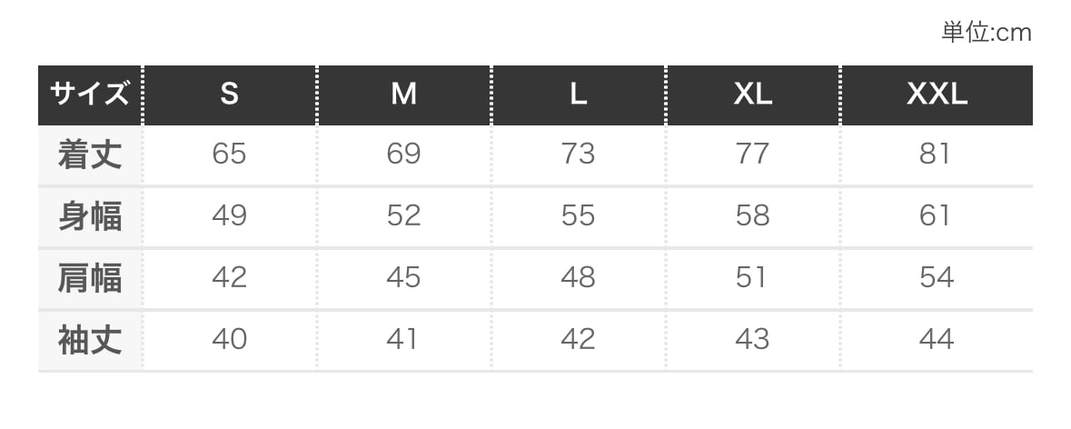
Task: Select the XL size column header
Action: click(752, 95)
